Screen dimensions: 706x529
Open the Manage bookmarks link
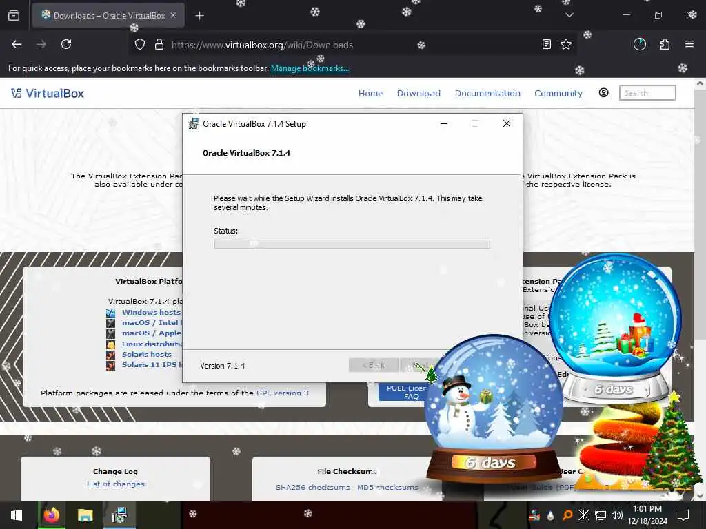pyautogui.click(x=310, y=68)
